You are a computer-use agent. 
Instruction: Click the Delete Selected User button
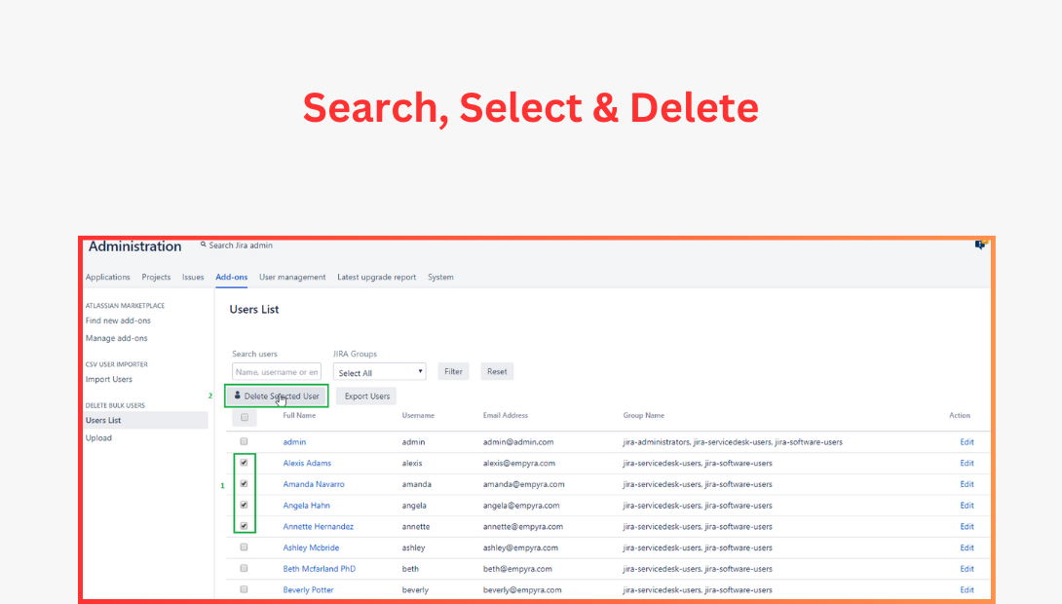pos(277,396)
